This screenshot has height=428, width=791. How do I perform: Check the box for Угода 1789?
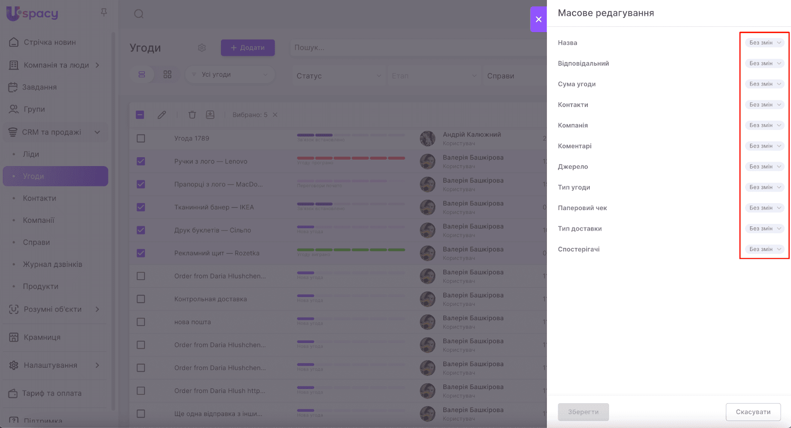(x=141, y=138)
